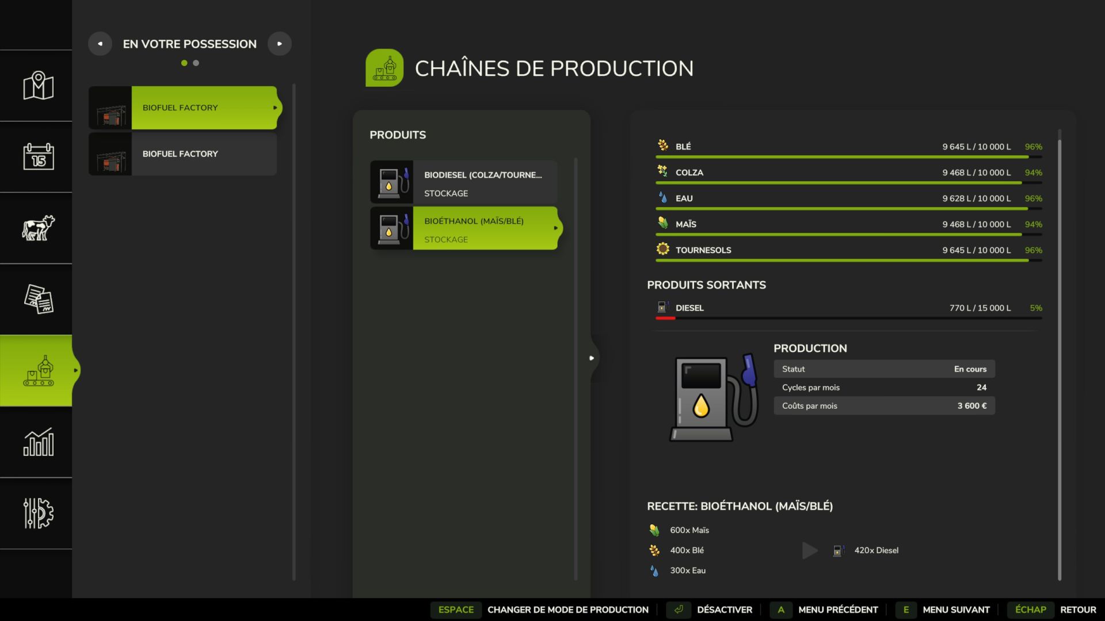The height and width of the screenshot is (621, 1105).
Task: Open the calendar menu icon
Action: tap(38, 156)
